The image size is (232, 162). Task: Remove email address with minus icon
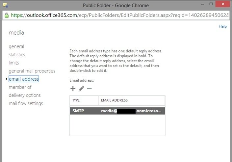pyautogui.click(x=90, y=89)
